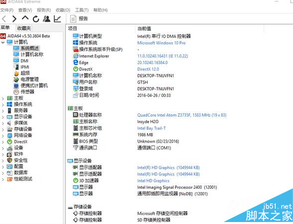Expand the DirectX tree node in sidebar
This screenshot has width=293, height=224.
(x=3, y=142)
